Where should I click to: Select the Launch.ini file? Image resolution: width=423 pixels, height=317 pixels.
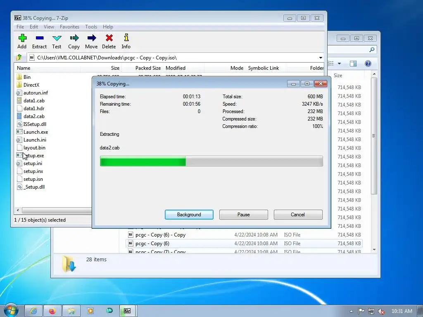(31, 140)
